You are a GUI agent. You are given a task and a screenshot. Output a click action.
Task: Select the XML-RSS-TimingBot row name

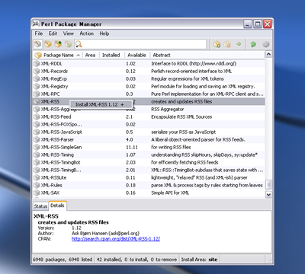click(x=61, y=162)
